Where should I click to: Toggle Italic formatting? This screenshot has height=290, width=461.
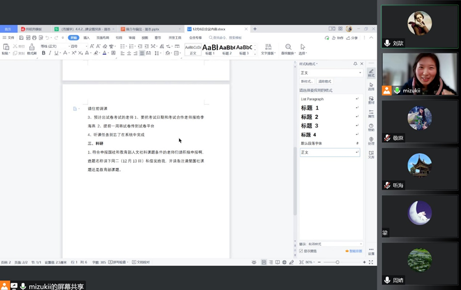[50, 53]
